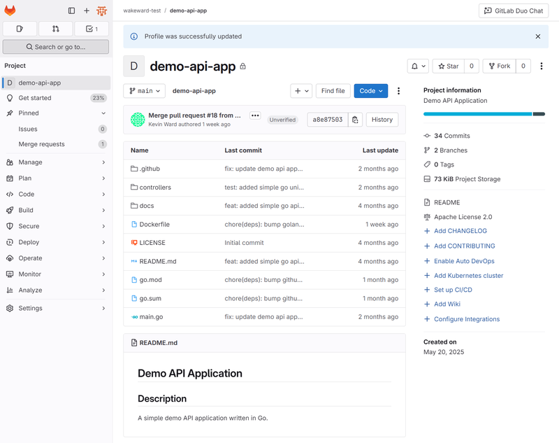Open the merge requests shortcut icon
This screenshot has height=443, width=559.
coord(55,29)
